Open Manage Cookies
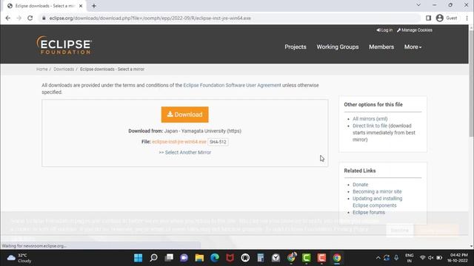 pos(415,30)
